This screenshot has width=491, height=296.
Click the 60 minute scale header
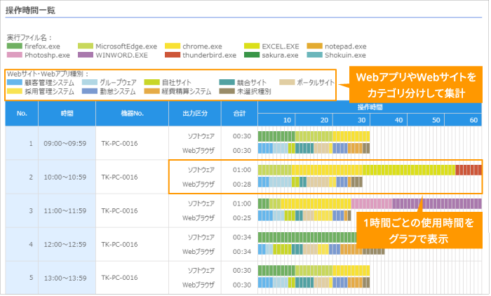(x=463, y=120)
